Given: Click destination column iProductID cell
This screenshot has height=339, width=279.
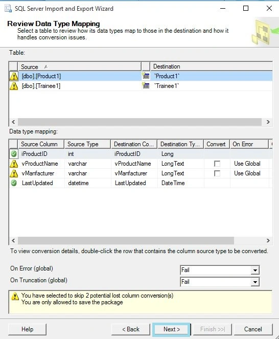Looking at the screenshot, I should [134, 154].
